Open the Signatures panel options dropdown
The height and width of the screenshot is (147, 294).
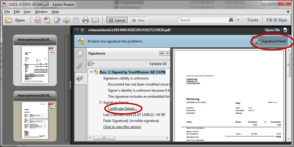tap(91, 64)
